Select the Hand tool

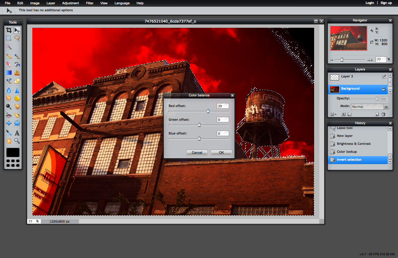pos(9,141)
